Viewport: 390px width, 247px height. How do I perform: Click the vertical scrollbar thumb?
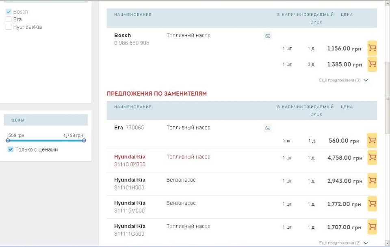[x=388, y=98]
